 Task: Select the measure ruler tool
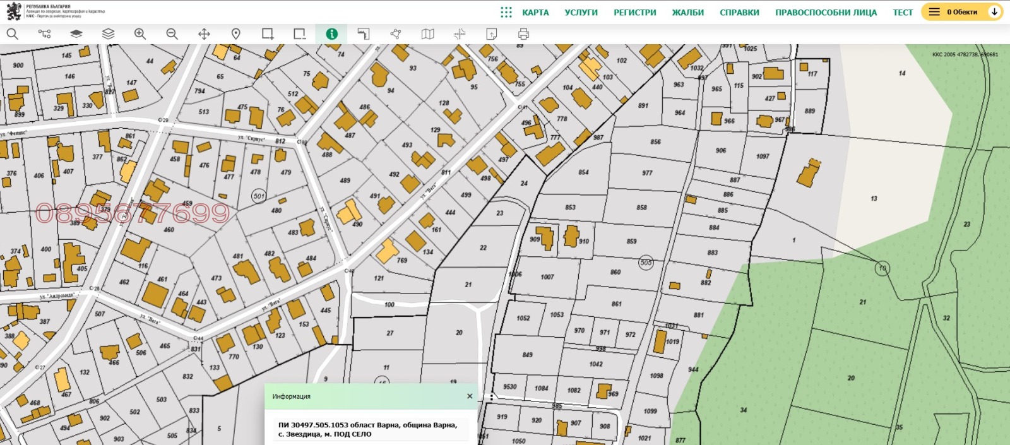[x=364, y=34]
